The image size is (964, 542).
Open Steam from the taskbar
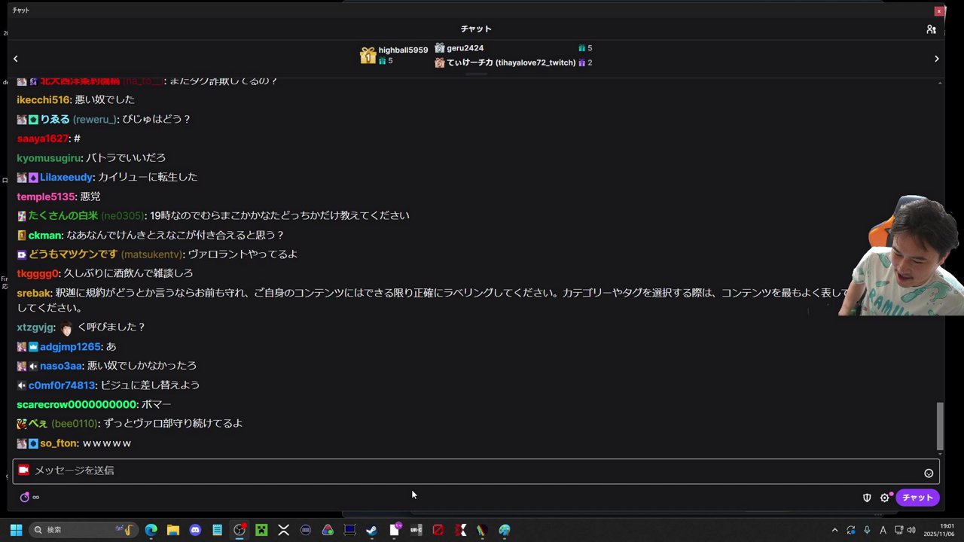pos(371,530)
